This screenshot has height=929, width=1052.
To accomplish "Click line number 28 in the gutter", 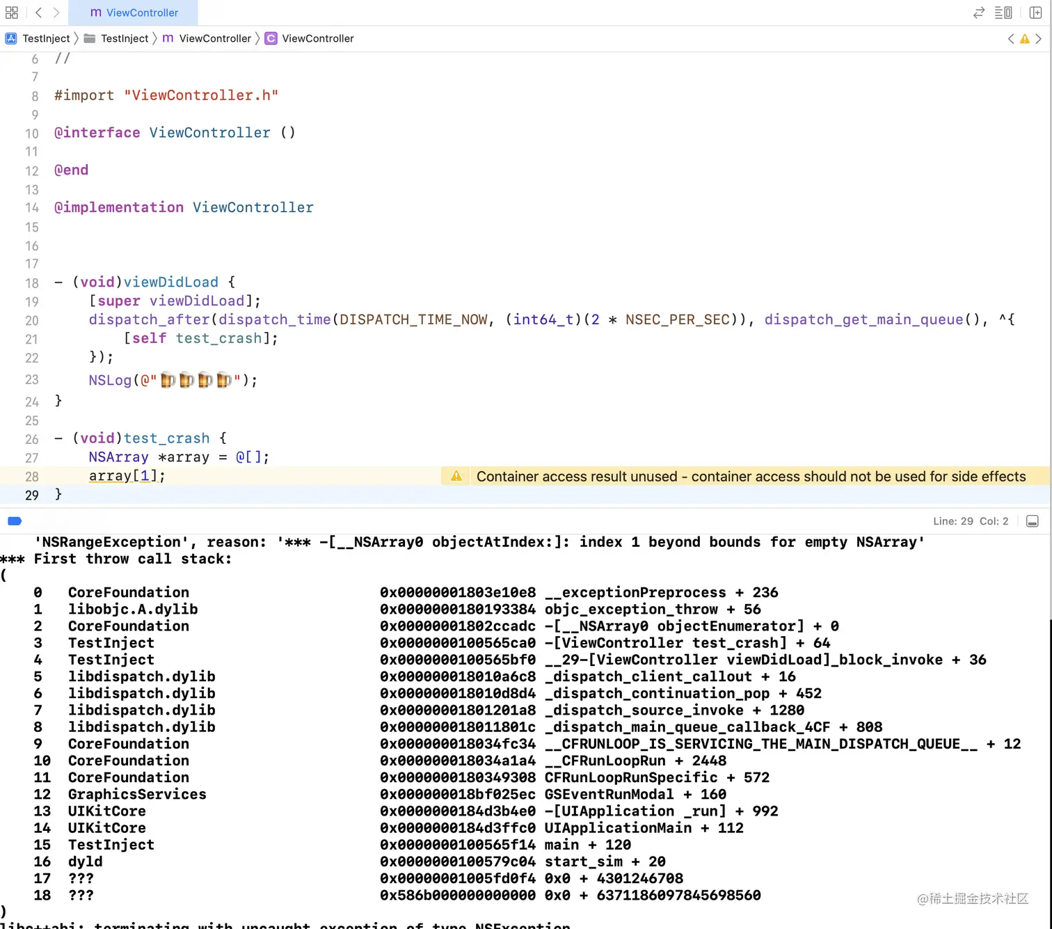I will (x=32, y=477).
